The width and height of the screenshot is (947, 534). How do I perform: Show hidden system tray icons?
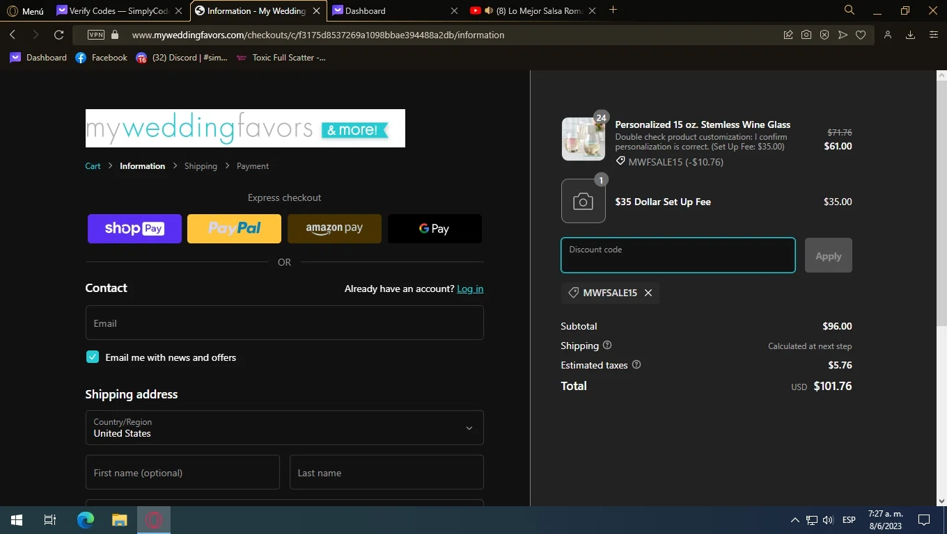click(x=795, y=520)
